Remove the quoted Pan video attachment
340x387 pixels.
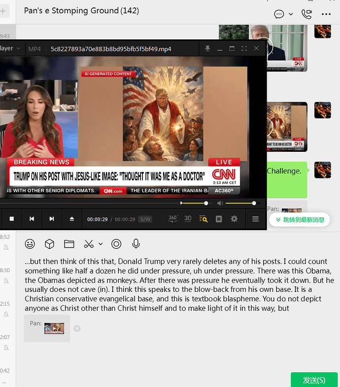[77, 328]
